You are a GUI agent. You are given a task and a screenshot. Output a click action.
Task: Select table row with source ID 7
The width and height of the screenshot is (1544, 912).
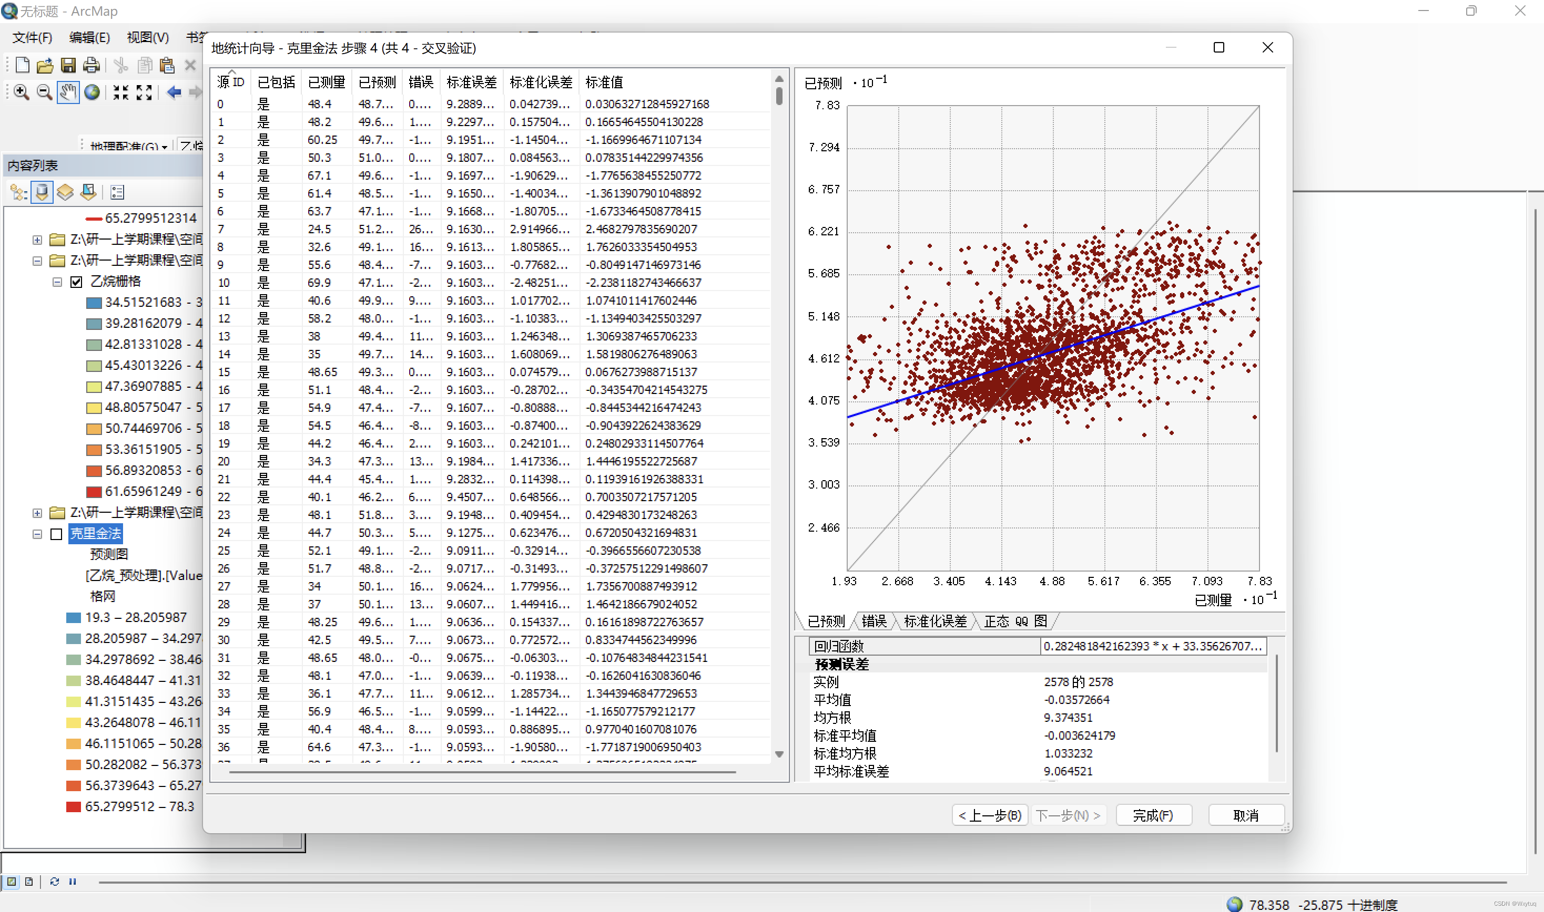[x=490, y=229]
